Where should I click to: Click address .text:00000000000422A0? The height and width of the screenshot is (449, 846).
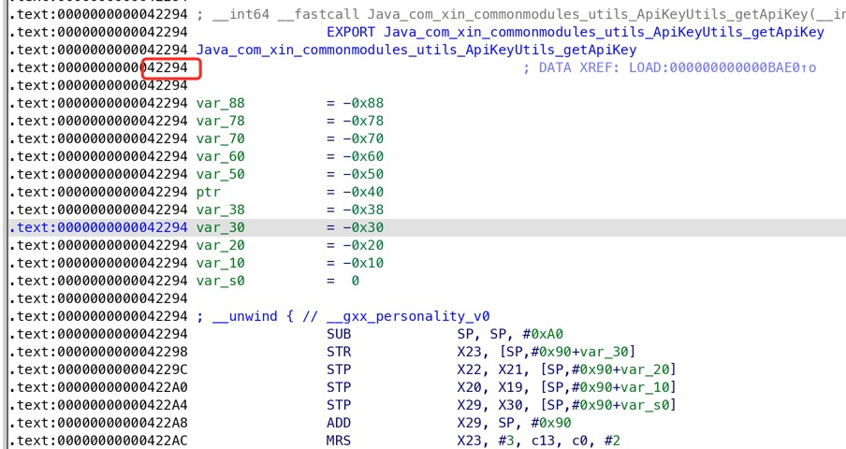pos(98,387)
